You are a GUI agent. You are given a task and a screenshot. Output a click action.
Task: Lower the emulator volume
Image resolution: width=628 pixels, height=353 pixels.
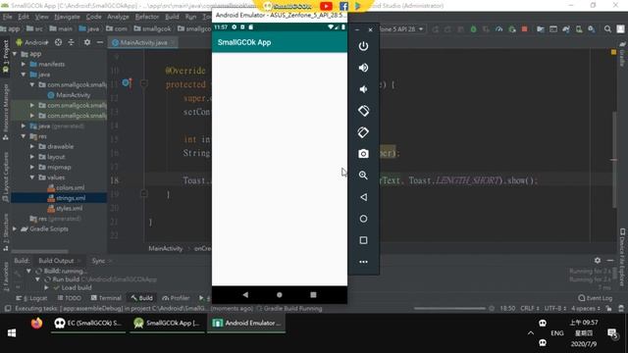point(363,89)
